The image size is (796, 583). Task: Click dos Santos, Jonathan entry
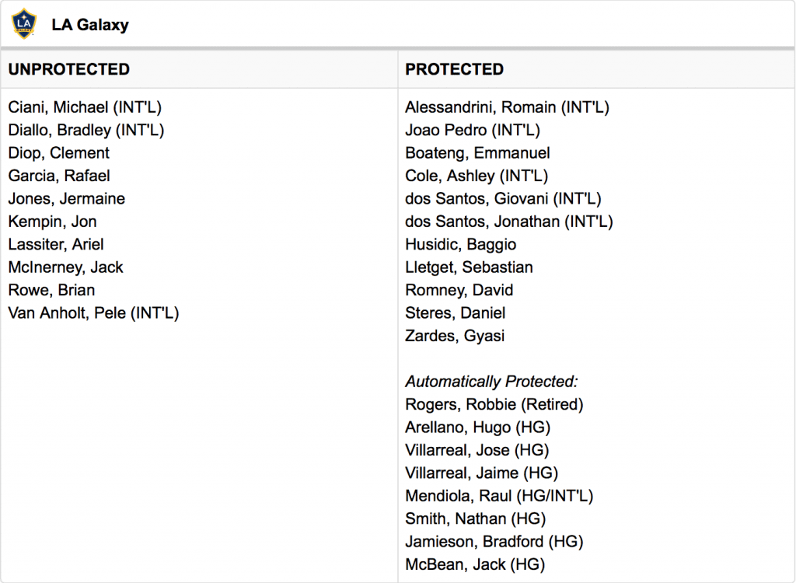509,222
